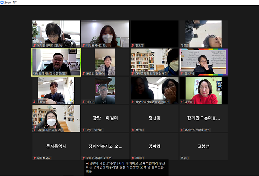Select the 고봉선 participant tile
The width and height of the screenshot is (259, 176).
pyautogui.click(x=203, y=146)
